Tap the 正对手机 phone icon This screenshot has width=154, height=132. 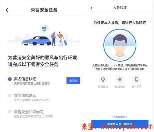[136, 79]
